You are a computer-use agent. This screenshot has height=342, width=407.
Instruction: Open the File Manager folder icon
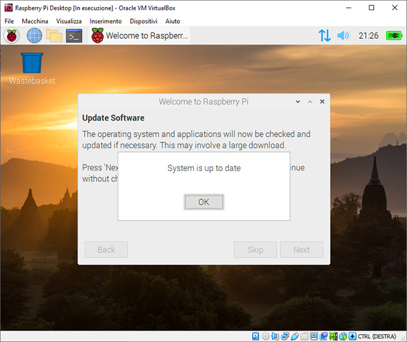coord(54,36)
